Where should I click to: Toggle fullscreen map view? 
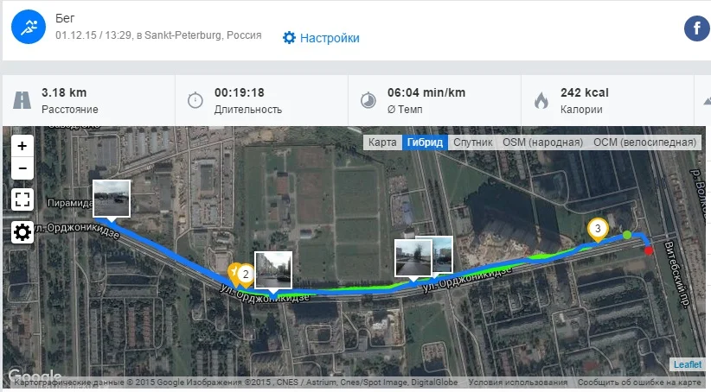click(22, 199)
